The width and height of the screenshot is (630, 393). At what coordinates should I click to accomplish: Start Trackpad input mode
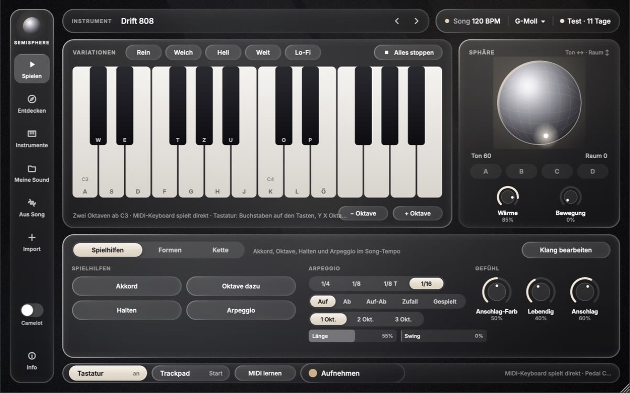[x=191, y=373]
